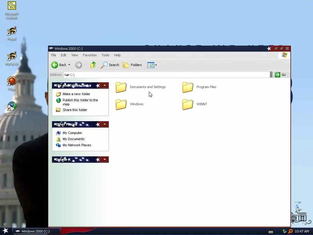Click the keyboard tray icon
Image resolution: width=313 pixels, height=235 pixels.
point(271,232)
